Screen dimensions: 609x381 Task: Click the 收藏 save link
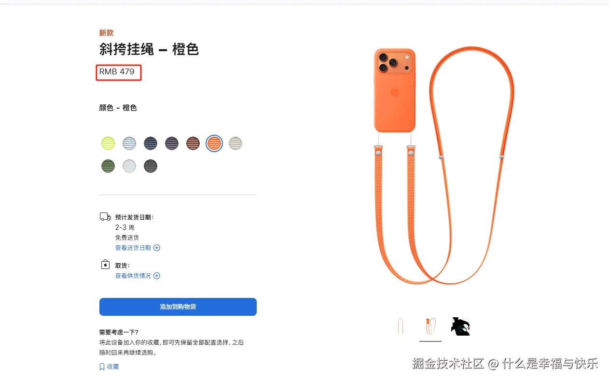click(x=113, y=367)
